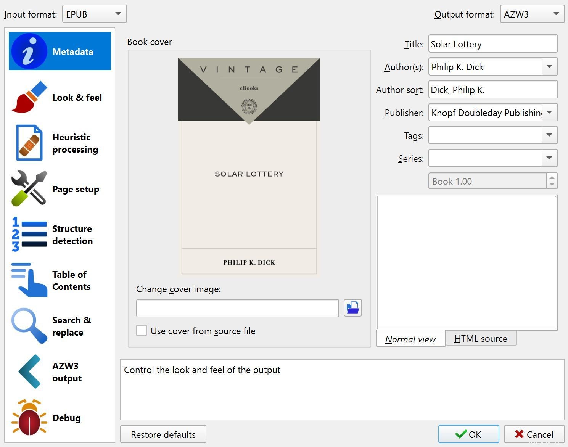Viewport: 568px width, 447px height.
Task: Click the Series text field
Action: (485, 158)
